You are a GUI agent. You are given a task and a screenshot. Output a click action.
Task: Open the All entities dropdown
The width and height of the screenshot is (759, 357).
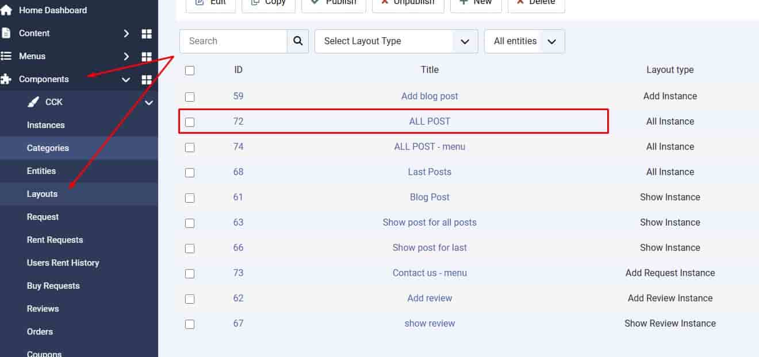[524, 41]
